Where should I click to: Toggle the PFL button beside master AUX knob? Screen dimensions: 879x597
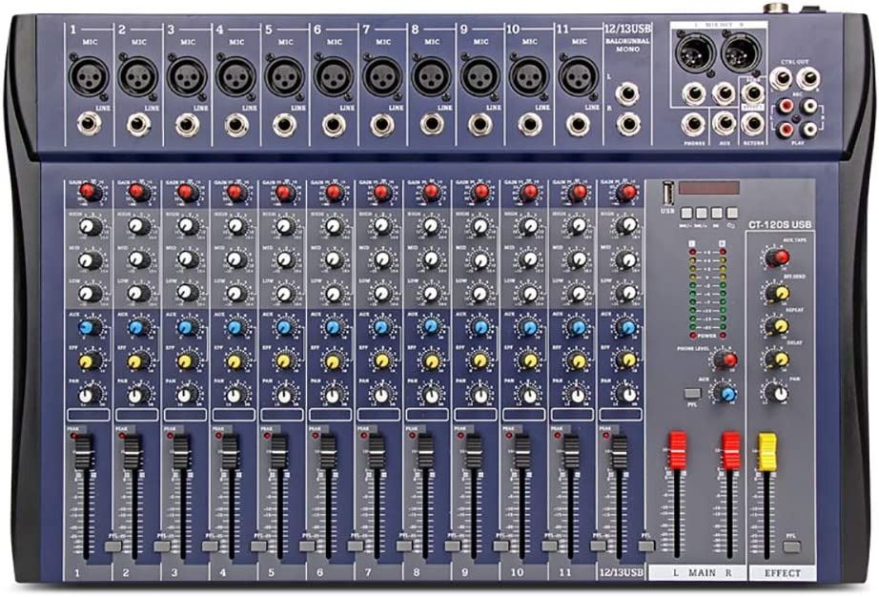691,393
